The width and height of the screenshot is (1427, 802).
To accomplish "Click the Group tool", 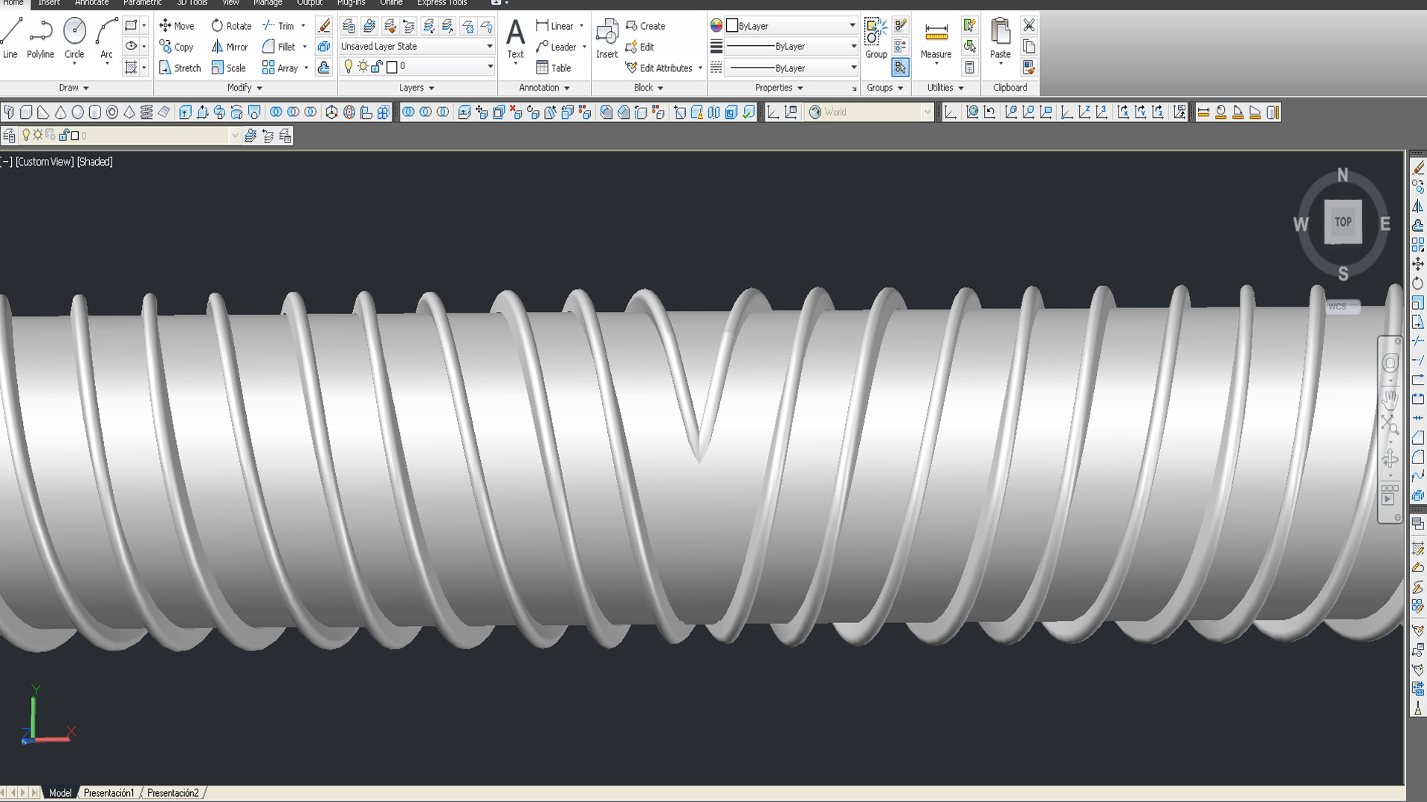I will point(876,39).
